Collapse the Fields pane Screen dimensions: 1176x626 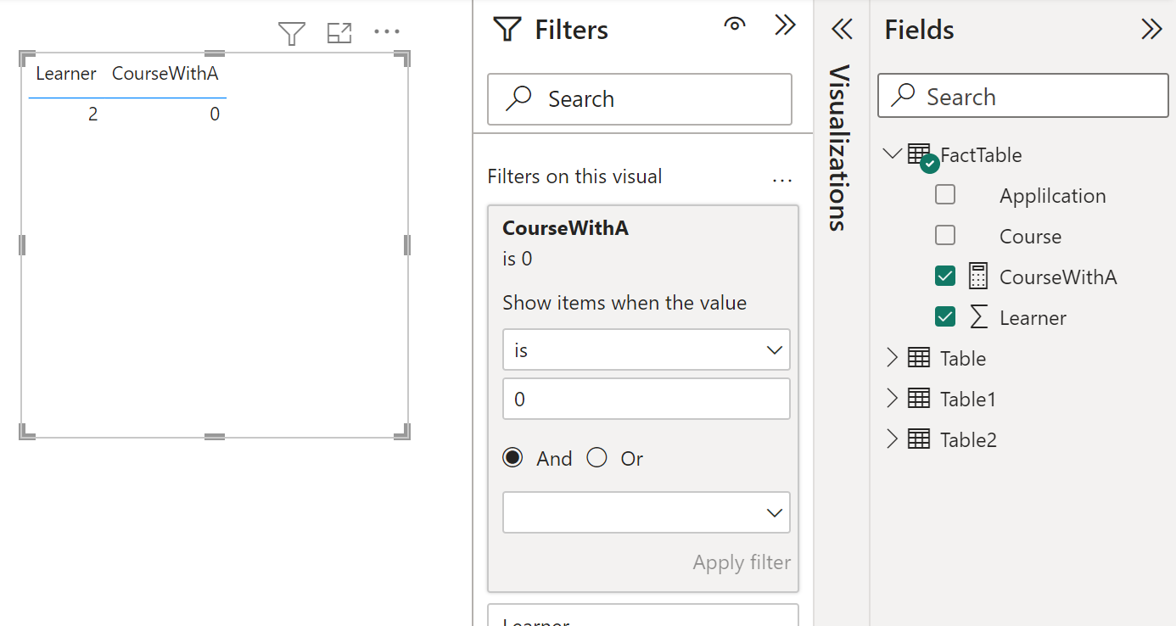1151,30
